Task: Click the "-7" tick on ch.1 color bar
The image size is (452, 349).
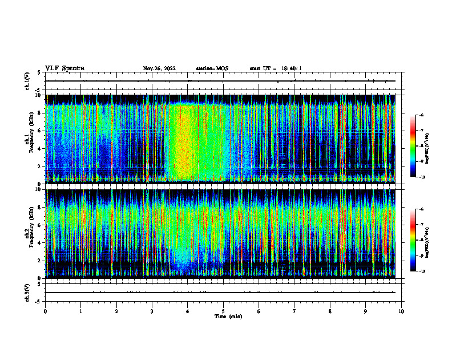Action: 421,130
